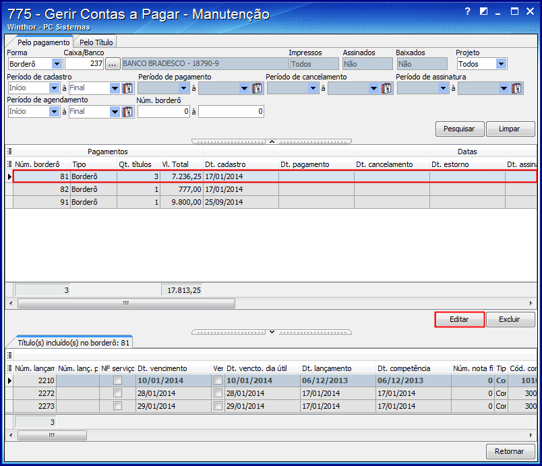
Task: Click row indicator arrow for lançamento 2210
Action: tap(9, 380)
